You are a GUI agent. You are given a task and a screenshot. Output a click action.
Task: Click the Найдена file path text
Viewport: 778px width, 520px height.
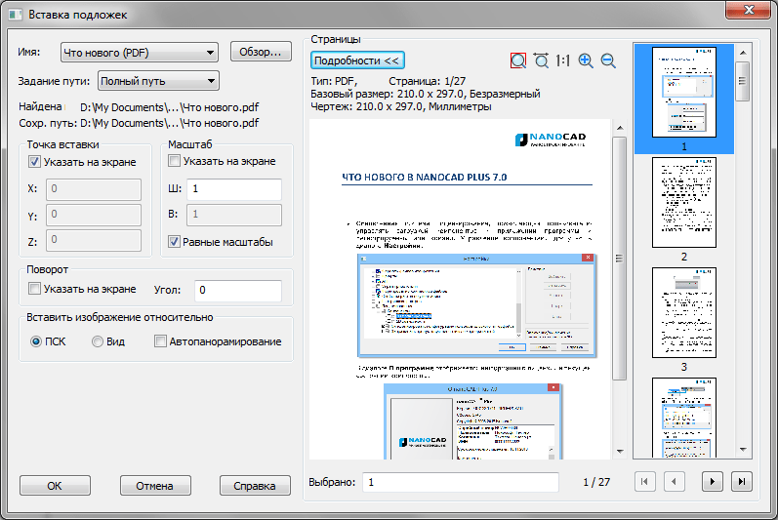(170, 107)
